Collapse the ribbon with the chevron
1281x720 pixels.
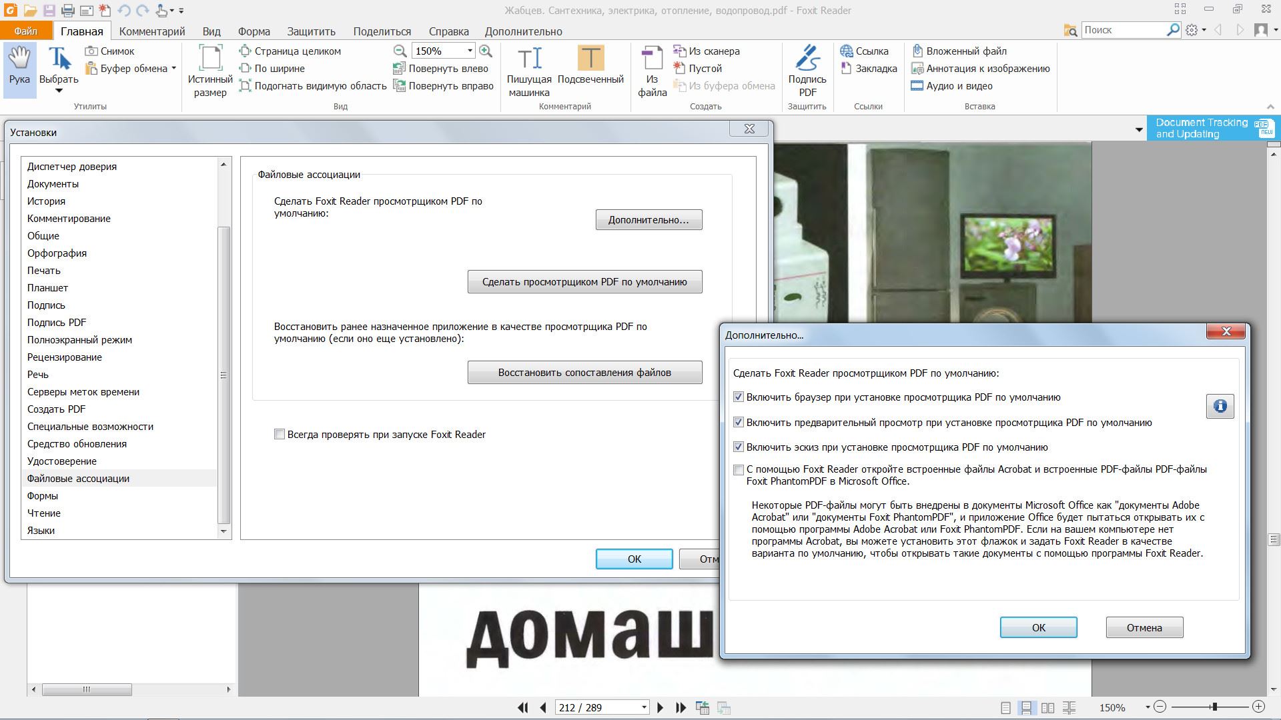click(1270, 107)
